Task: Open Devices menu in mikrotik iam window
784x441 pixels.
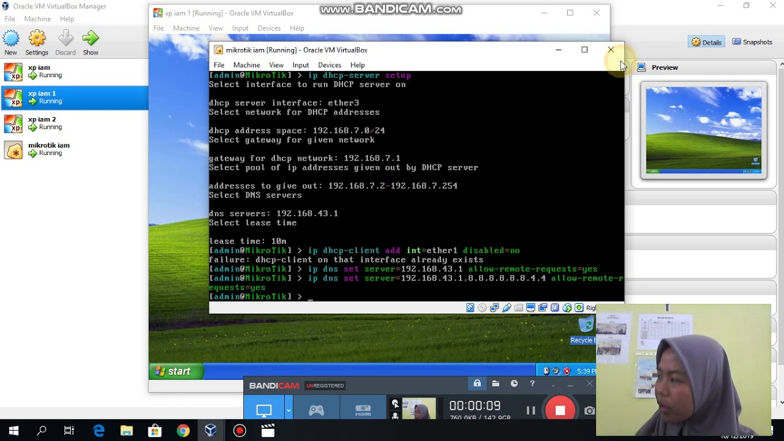Action: tap(330, 65)
